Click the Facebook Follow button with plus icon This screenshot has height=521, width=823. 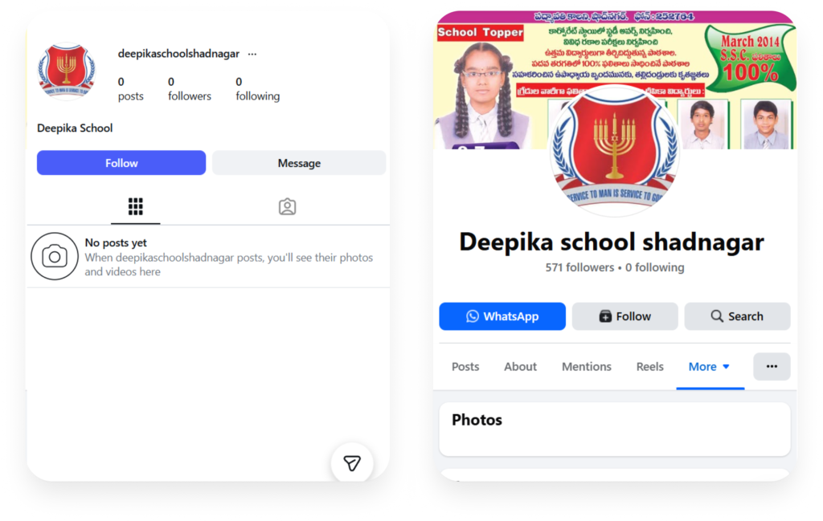coord(624,316)
